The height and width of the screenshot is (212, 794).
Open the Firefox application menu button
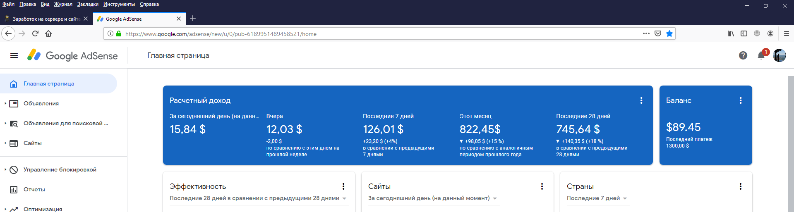click(787, 33)
